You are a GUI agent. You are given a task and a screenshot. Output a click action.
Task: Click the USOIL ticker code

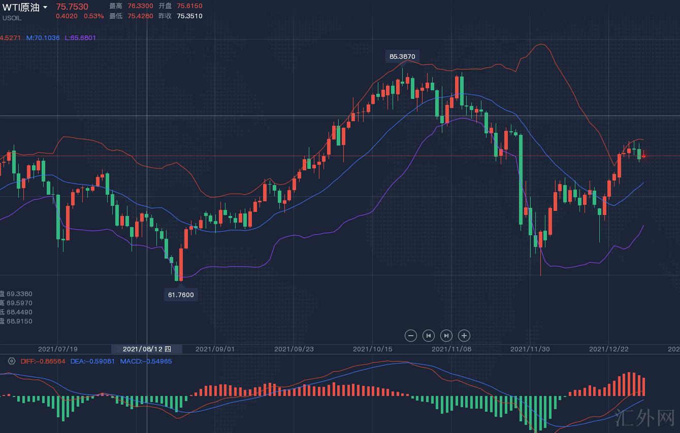12,18
